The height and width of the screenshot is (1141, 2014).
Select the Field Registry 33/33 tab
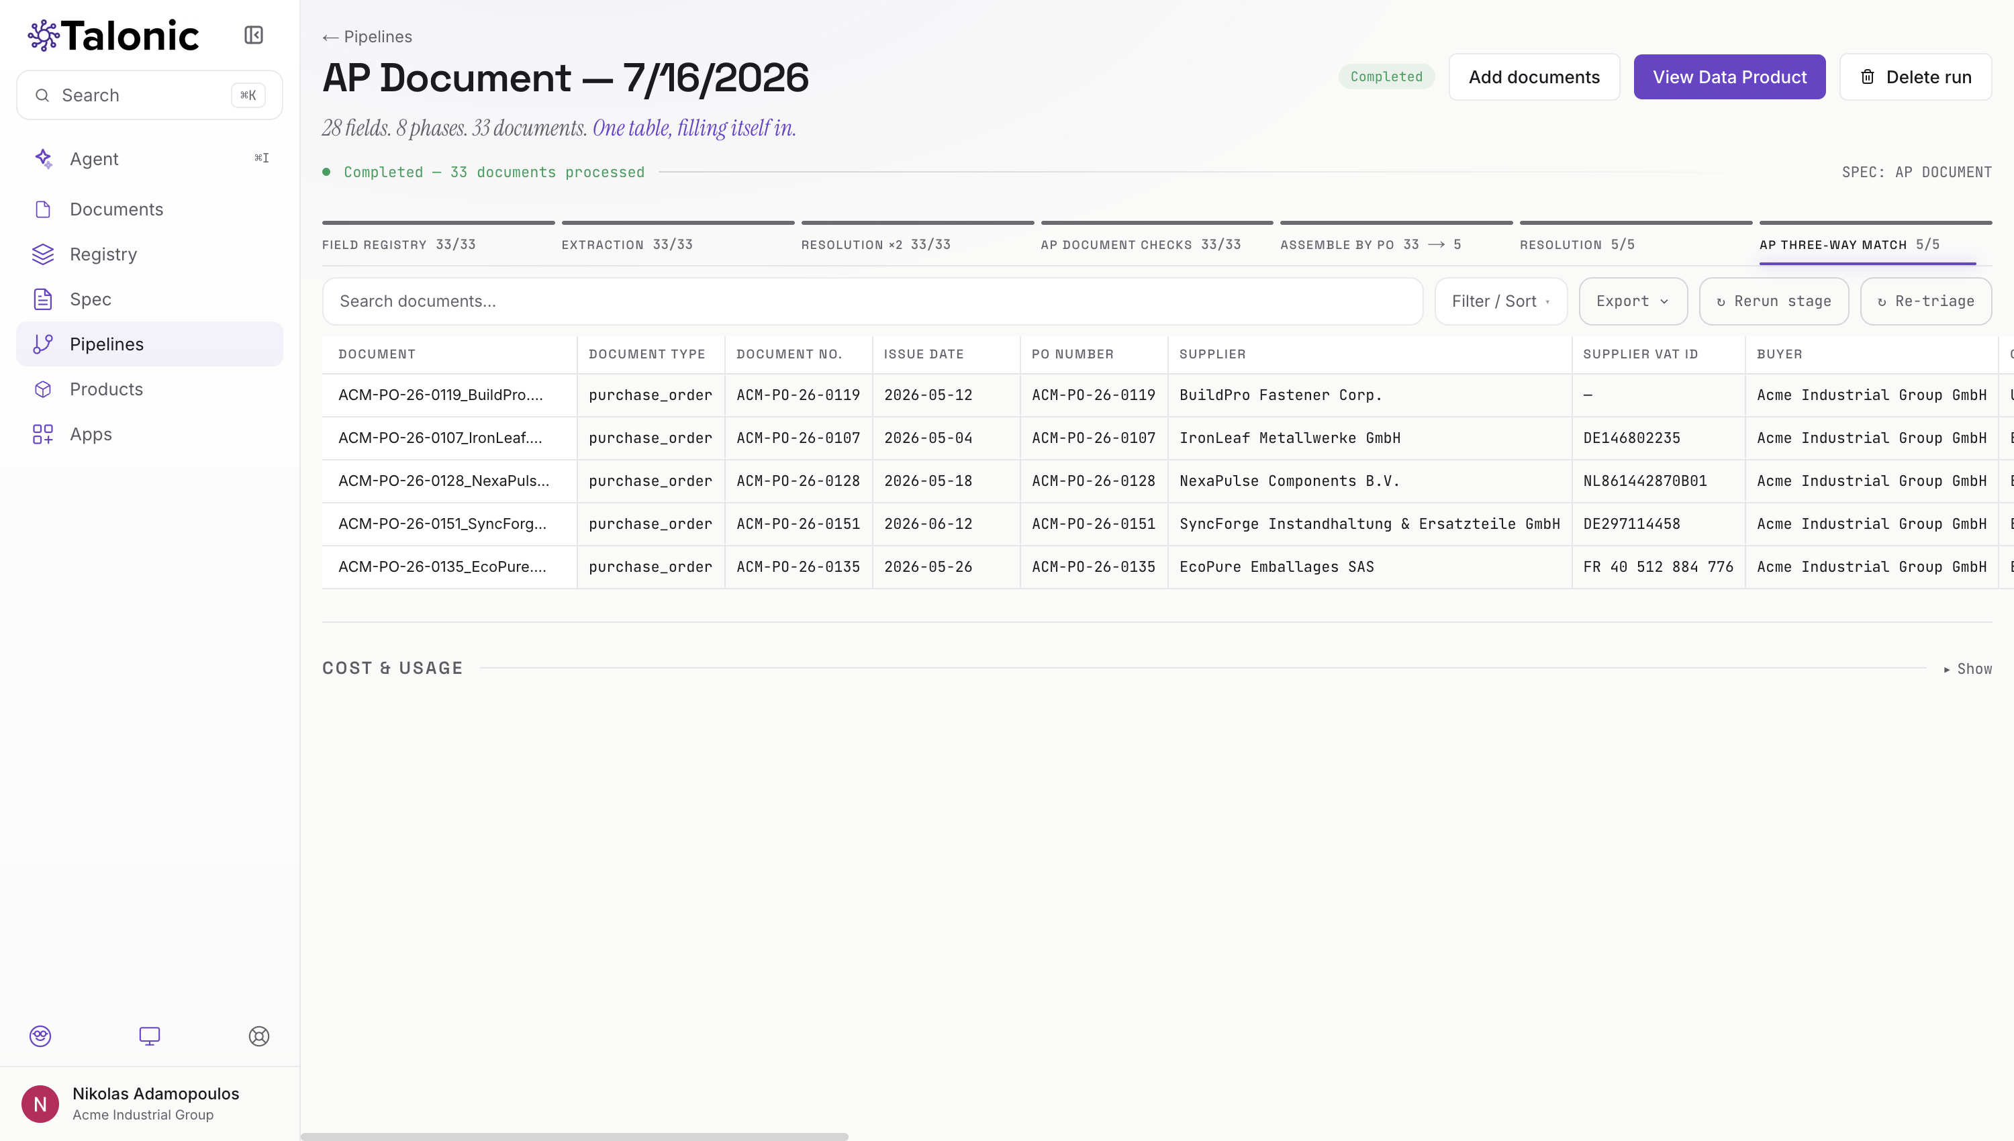click(438, 244)
